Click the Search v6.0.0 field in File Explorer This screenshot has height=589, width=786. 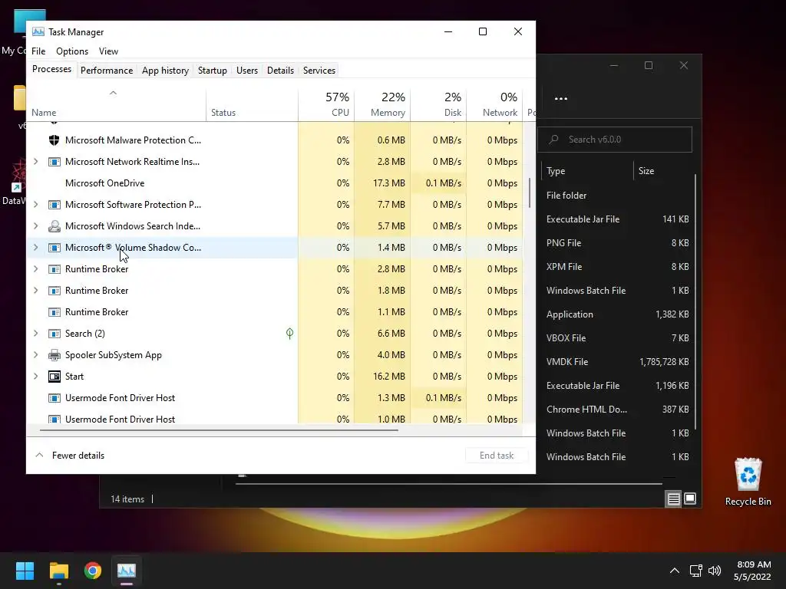[x=615, y=140]
